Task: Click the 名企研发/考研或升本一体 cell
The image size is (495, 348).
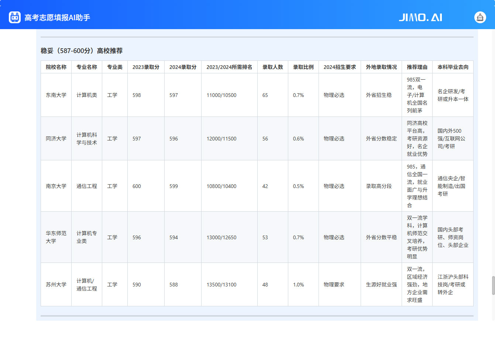Action: pos(453,95)
